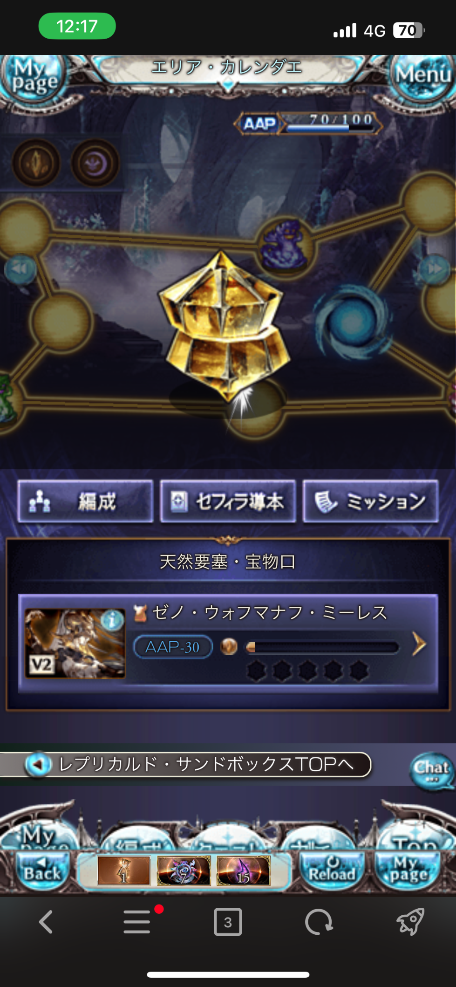The image size is (456, 987).
Task: Open the ミッション missions tab
Action: coord(371,501)
